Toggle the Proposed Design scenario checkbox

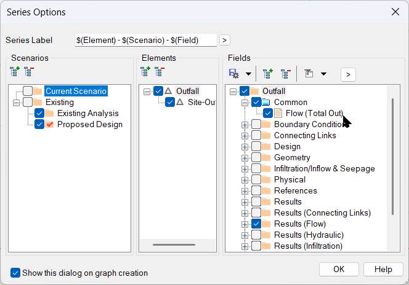tap(39, 125)
